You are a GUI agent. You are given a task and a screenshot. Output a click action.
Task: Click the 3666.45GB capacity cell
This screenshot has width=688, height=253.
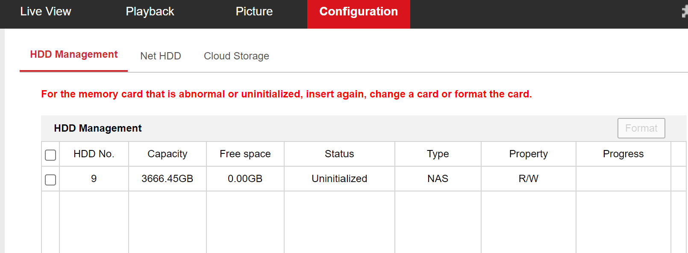[x=168, y=179]
